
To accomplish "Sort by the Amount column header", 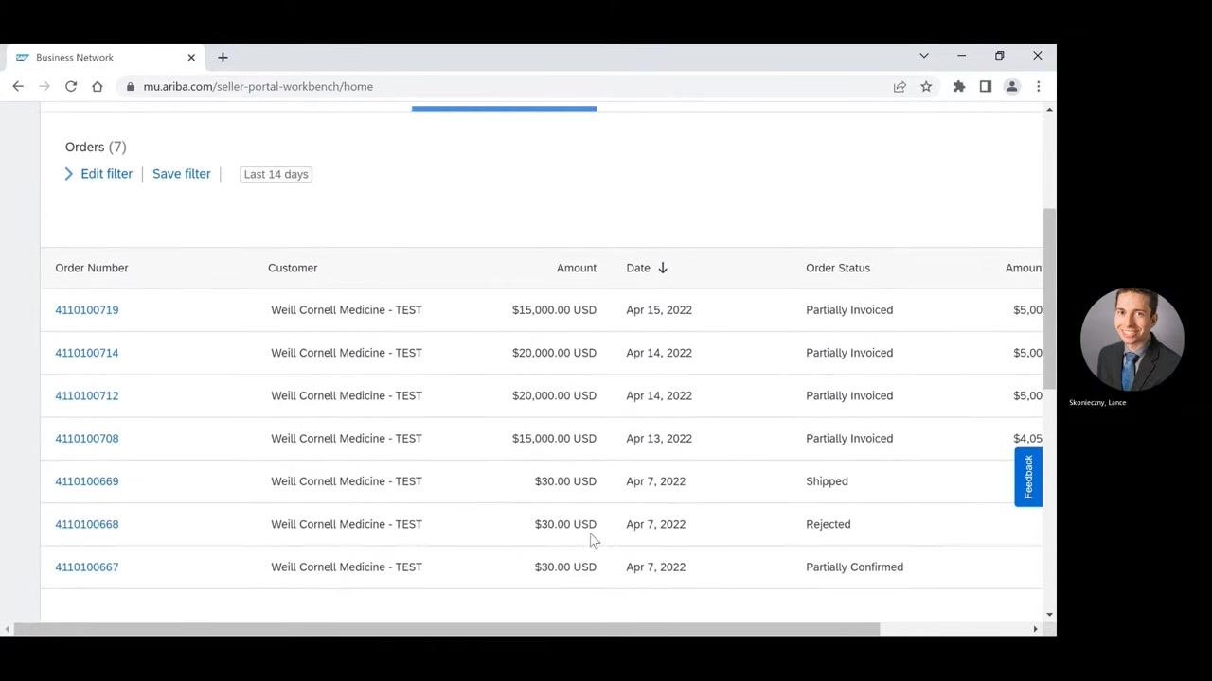I will (x=577, y=268).
